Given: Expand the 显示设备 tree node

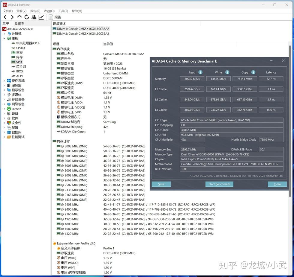Looking at the screenshot, I should (4, 90).
